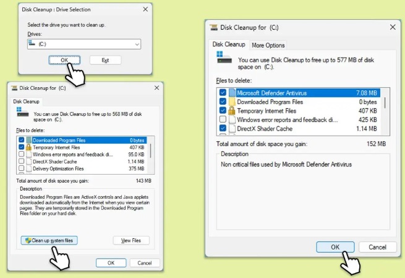Click the drive icon inside the Drives combo box

coord(32,44)
